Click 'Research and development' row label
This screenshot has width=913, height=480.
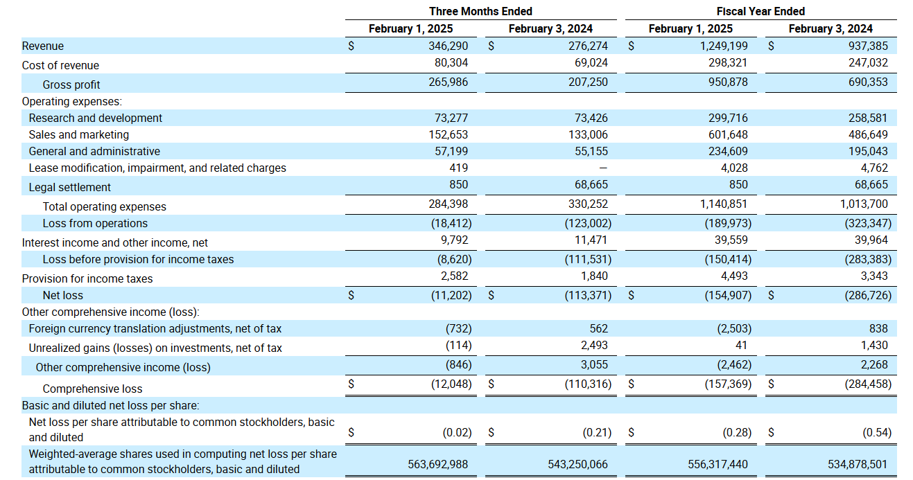pyautogui.click(x=96, y=118)
